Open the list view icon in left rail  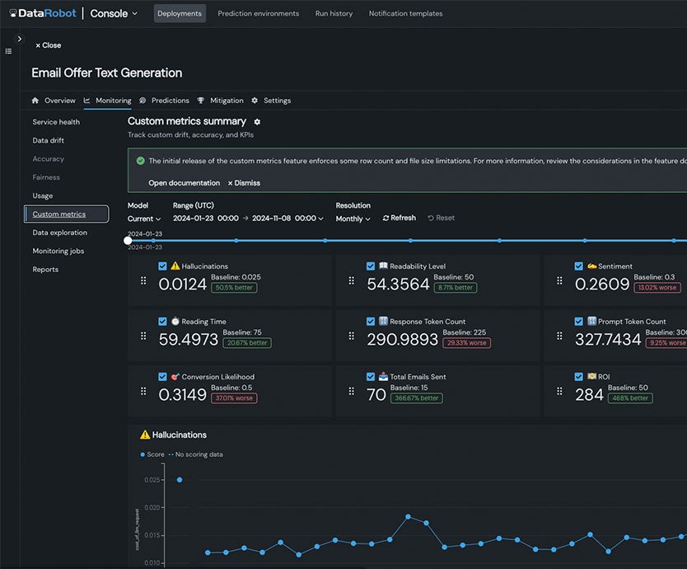(8, 51)
